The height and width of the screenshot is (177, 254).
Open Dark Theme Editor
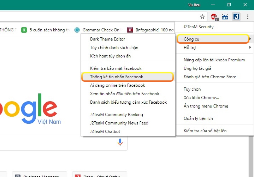107,39
